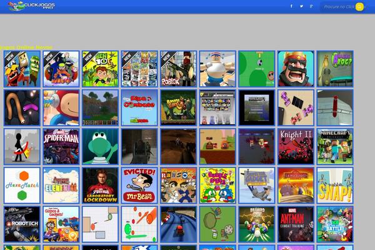
Task: Open the Spider-Man game in third row
Action: [x=61, y=147]
